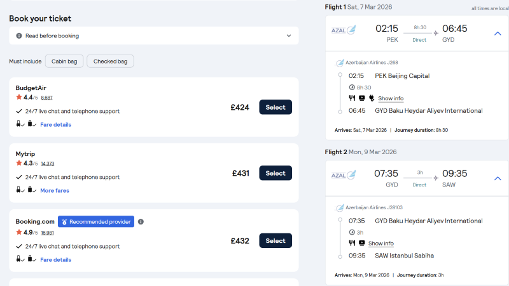
Task: Expand Read before booking section
Action: pyautogui.click(x=288, y=36)
